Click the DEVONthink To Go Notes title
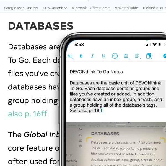Image resolution: width=166 pixels, height=166 pixels. point(96,72)
